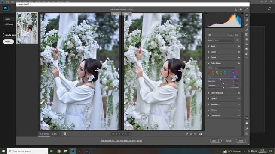Toggle Color Grading panel visibility eye
Screen dimensions: 275x154
pos(239,93)
